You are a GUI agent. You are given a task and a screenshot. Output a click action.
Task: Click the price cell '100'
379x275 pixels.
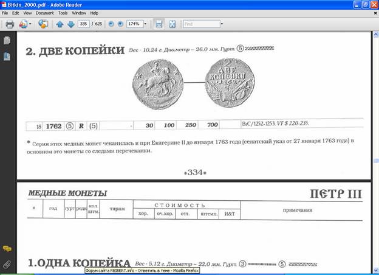169,125
